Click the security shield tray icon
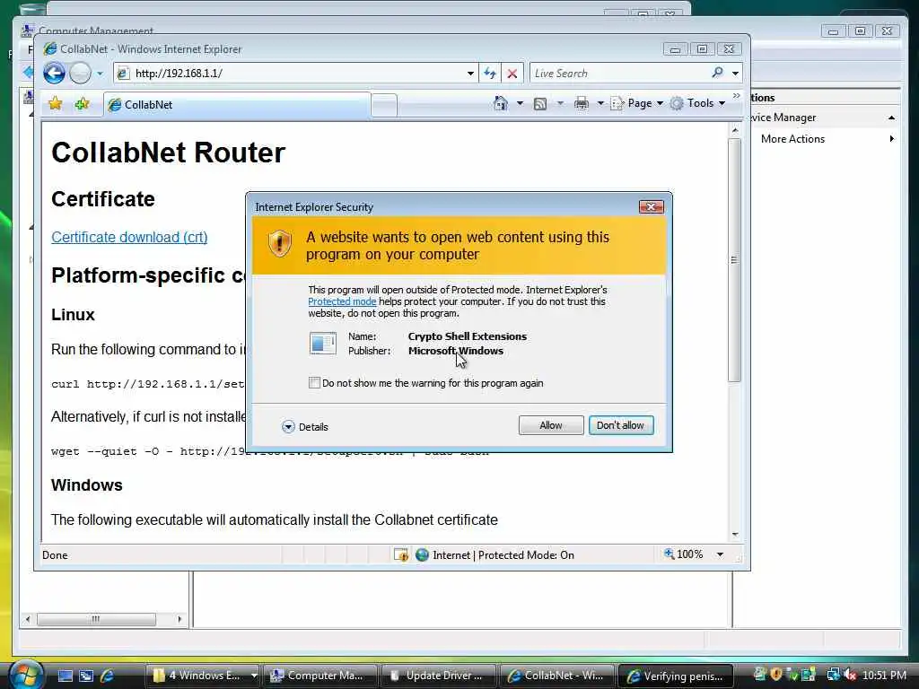 click(776, 675)
